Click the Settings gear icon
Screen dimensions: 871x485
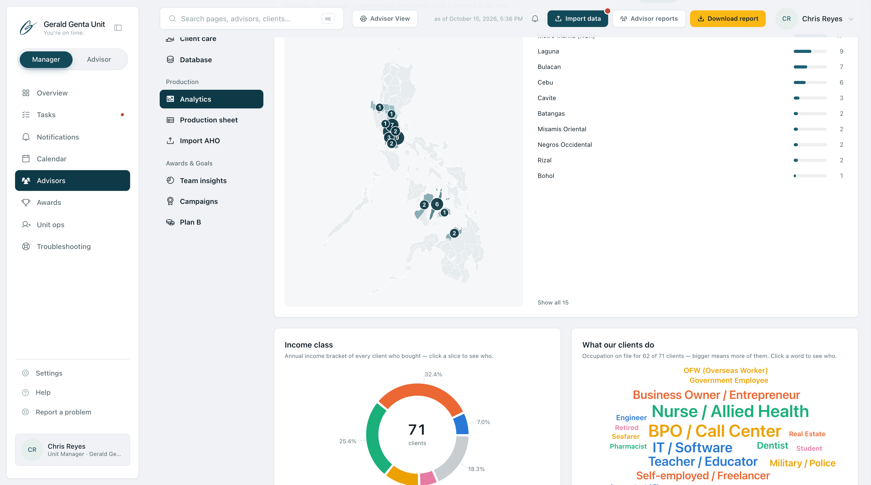25,373
